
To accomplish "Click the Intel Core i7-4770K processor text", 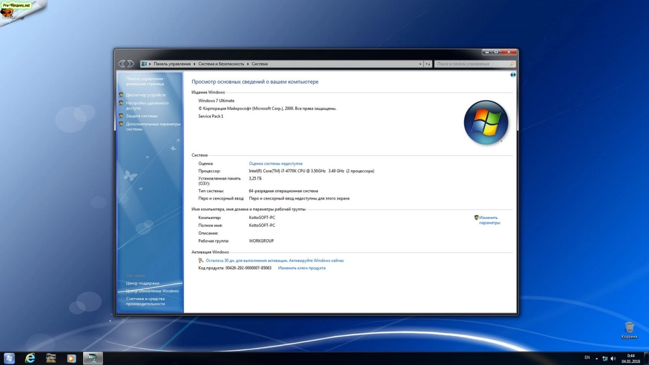I will point(311,171).
